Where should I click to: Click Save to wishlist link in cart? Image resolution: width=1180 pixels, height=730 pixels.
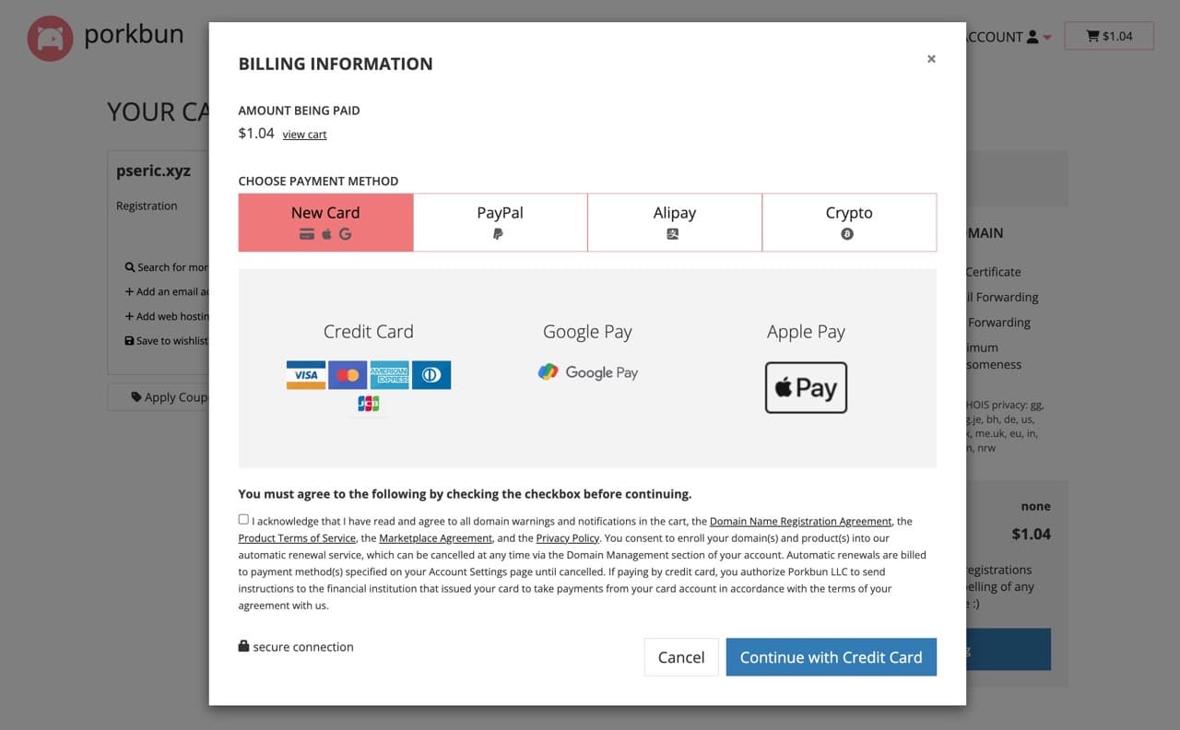pyautogui.click(x=167, y=340)
